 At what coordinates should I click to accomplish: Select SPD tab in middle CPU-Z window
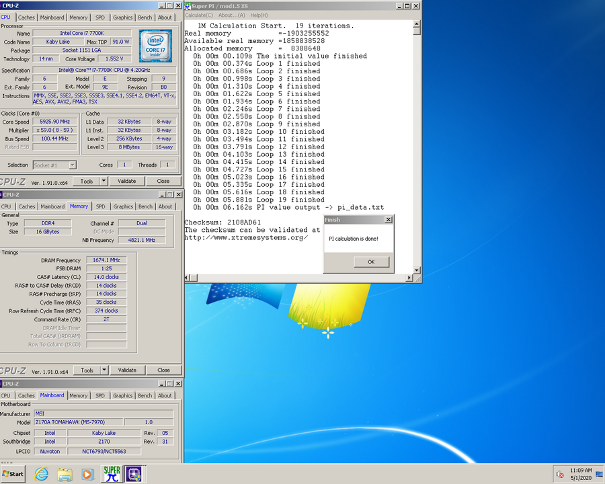100,206
